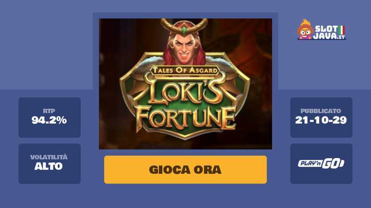Click the green gem on Loki's helmet

point(184,30)
